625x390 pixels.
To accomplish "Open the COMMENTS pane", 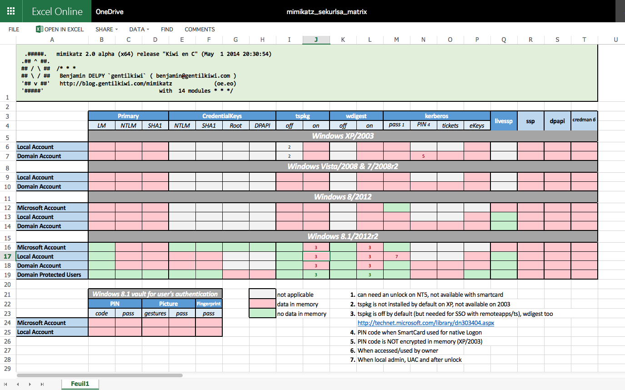I will (x=200, y=29).
